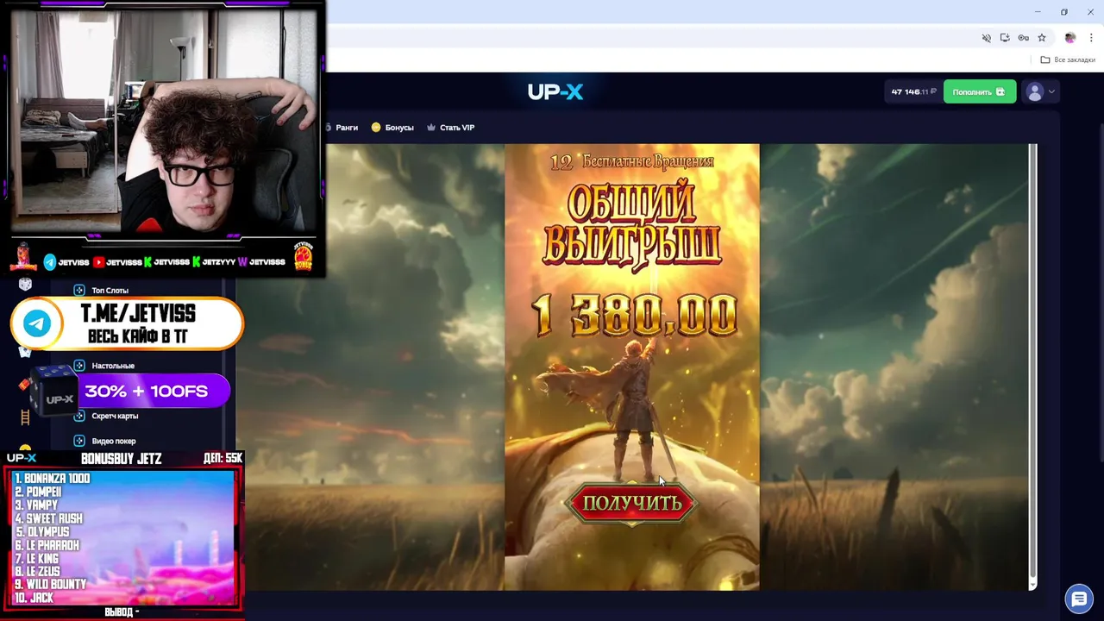The image size is (1104, 621).
Task: Click the dice icon in the left rail
Action: point(25,284)
